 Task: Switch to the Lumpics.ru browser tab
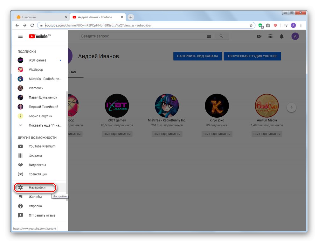42,17
